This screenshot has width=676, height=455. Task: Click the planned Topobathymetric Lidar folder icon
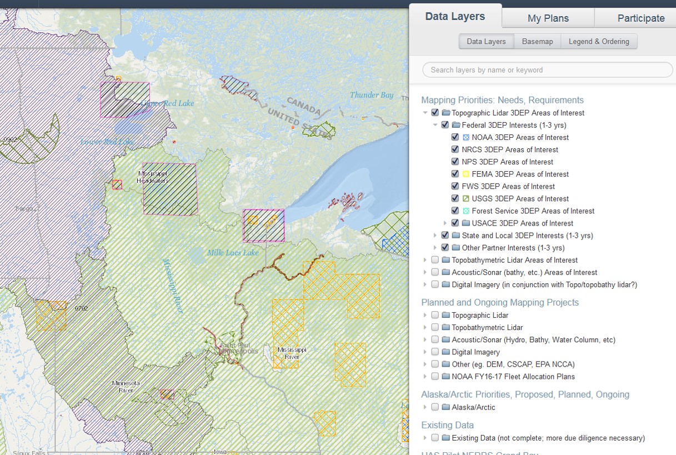[446, 327]
